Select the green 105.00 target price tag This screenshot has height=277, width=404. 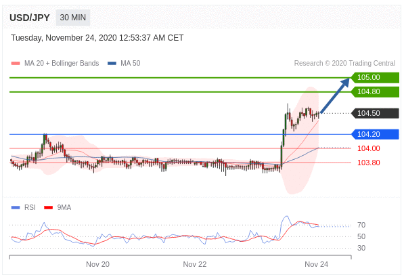[375, 77]
